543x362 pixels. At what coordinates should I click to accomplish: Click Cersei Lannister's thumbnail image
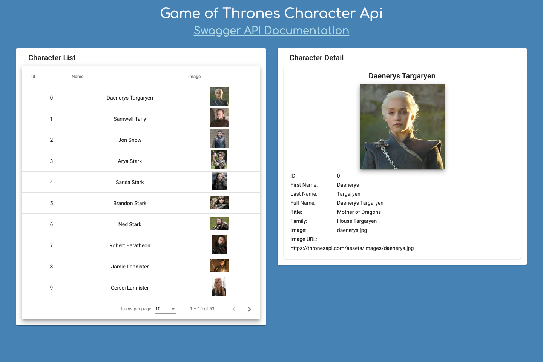click(x=219, y=287)
